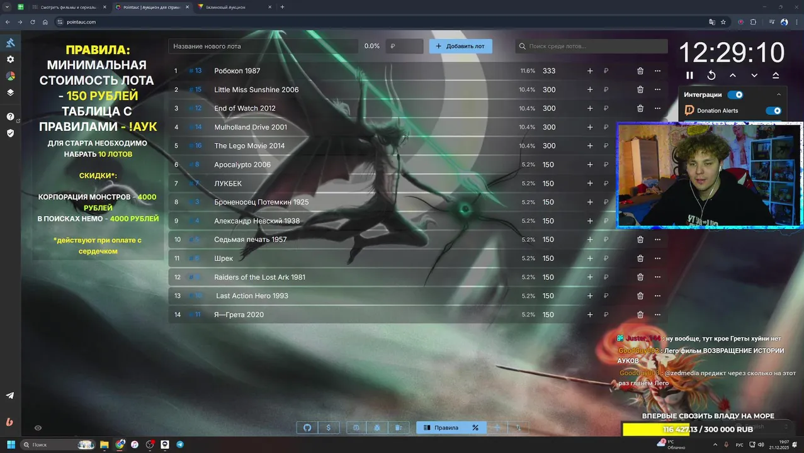
Task: Focus the Название нового лота field
Action: coord(263,46)
